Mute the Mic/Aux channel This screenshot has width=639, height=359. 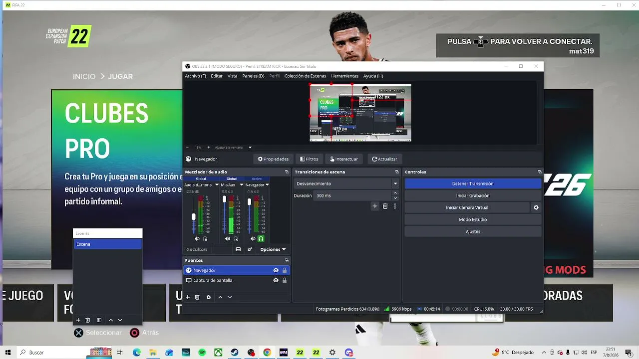tap(228, 239)
